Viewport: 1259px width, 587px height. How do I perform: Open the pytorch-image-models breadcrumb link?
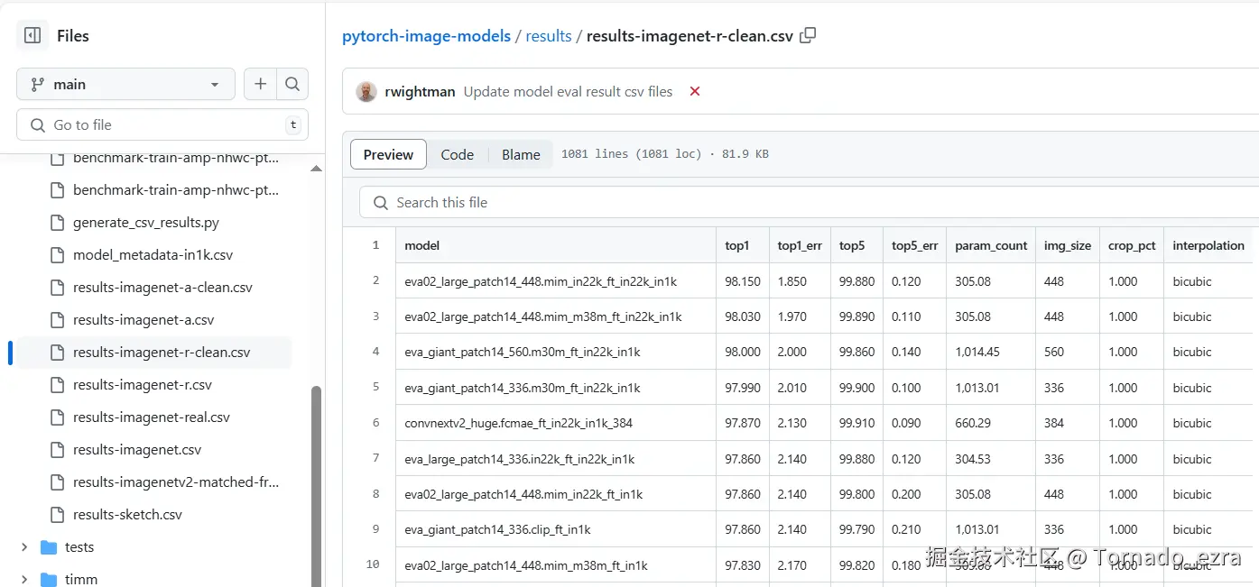(425, 36)
